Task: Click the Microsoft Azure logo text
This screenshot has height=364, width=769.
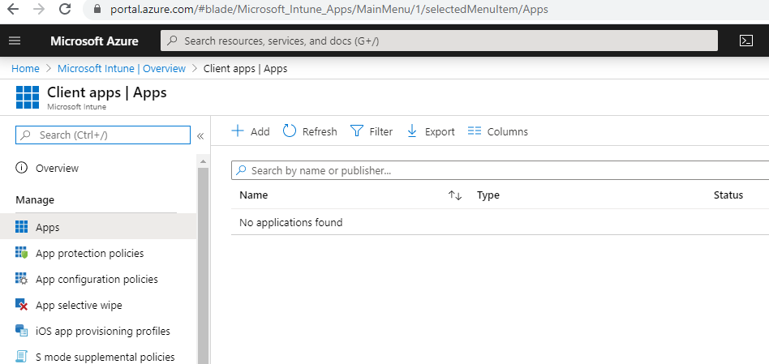Action: (x=94, y=41)
